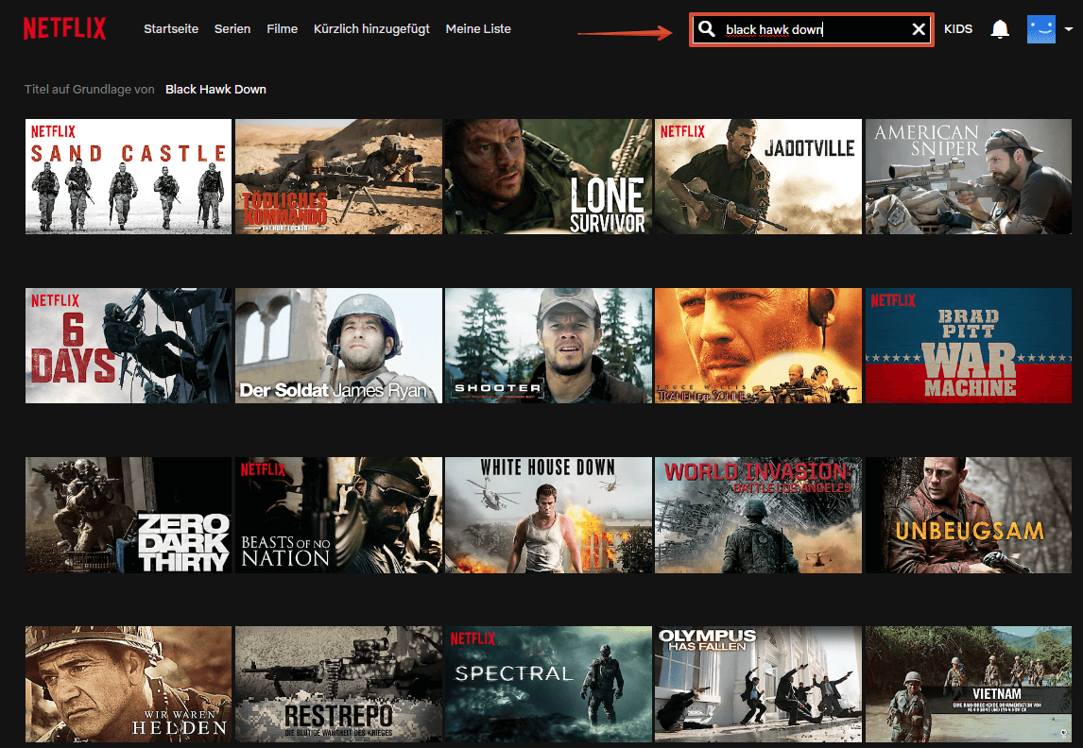Viewport: 1083px width, 748px height.
Task: Open the Zero Dark Thirty thumbnail
Action: pyautogui.click(x=129, y=515)
